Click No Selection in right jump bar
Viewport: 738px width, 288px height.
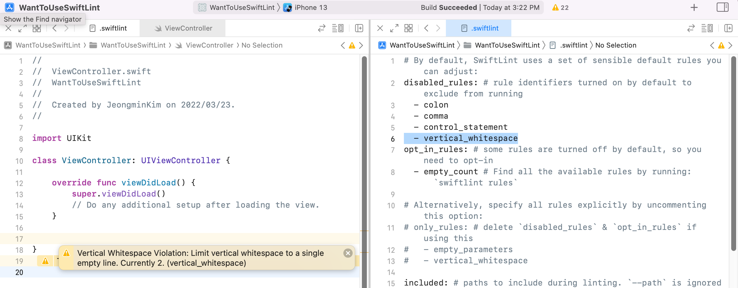616,45
